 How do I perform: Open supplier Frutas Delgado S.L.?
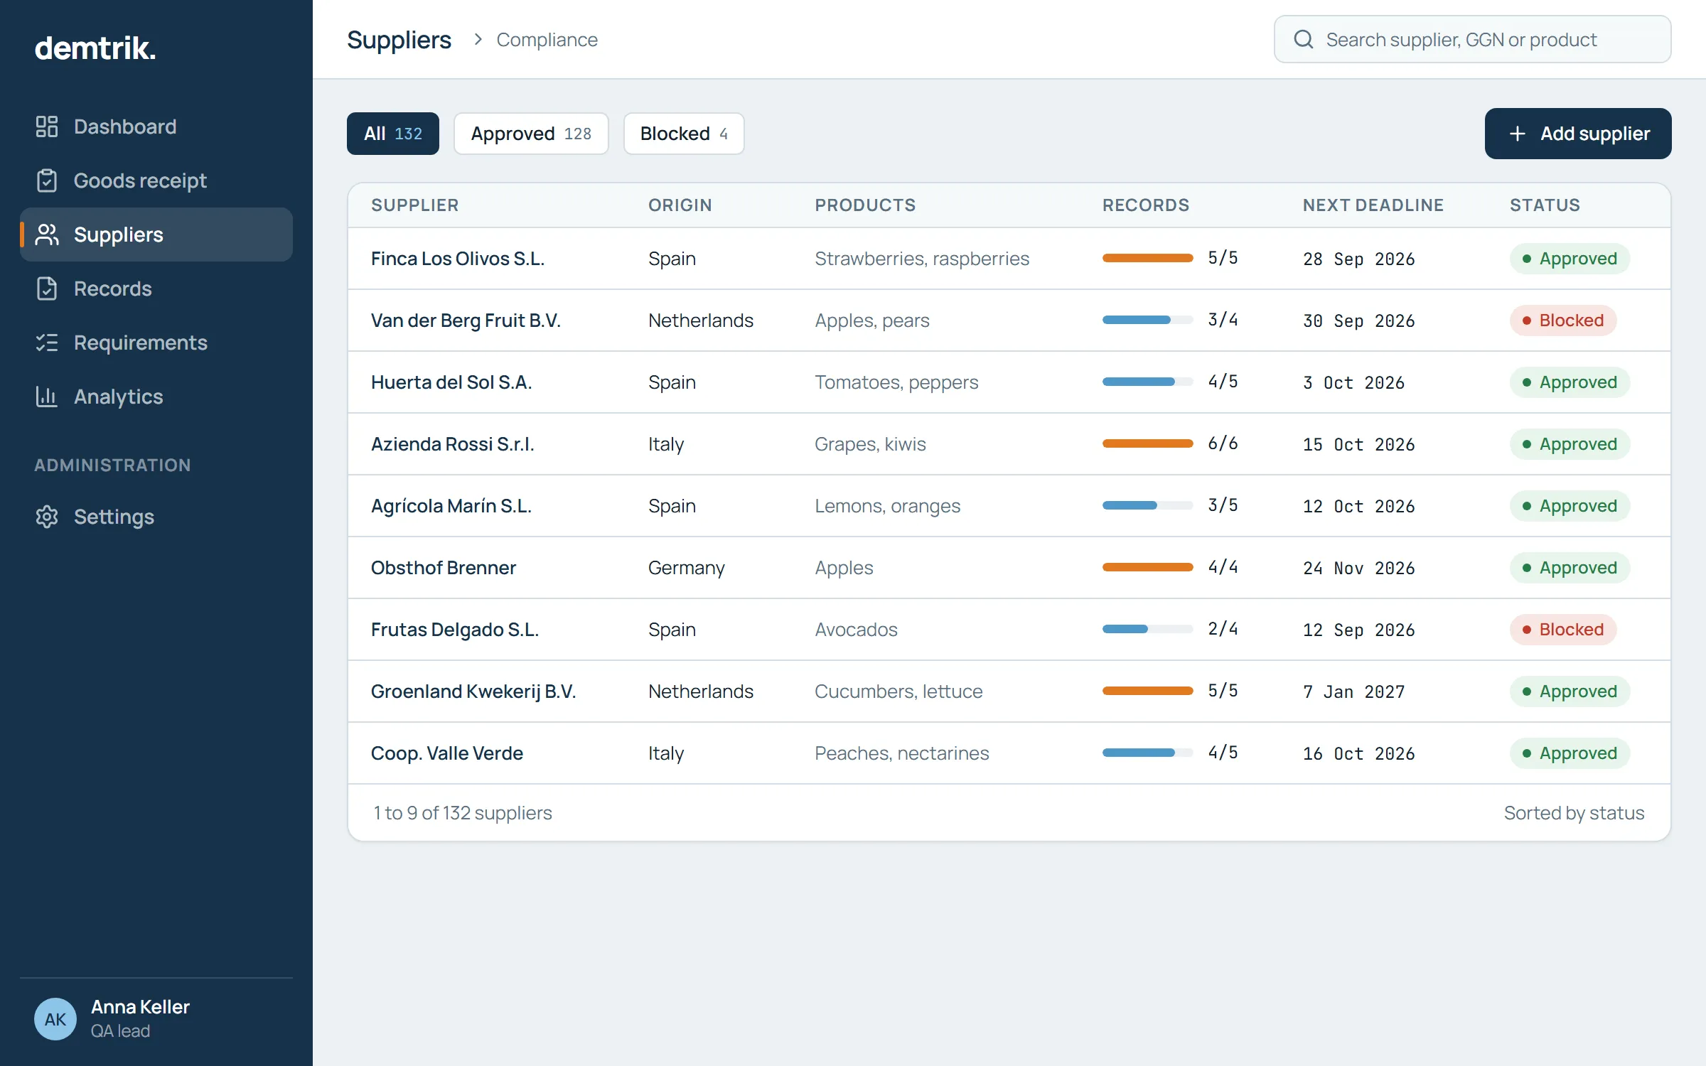pyautogui.click(x=455, y=630)
